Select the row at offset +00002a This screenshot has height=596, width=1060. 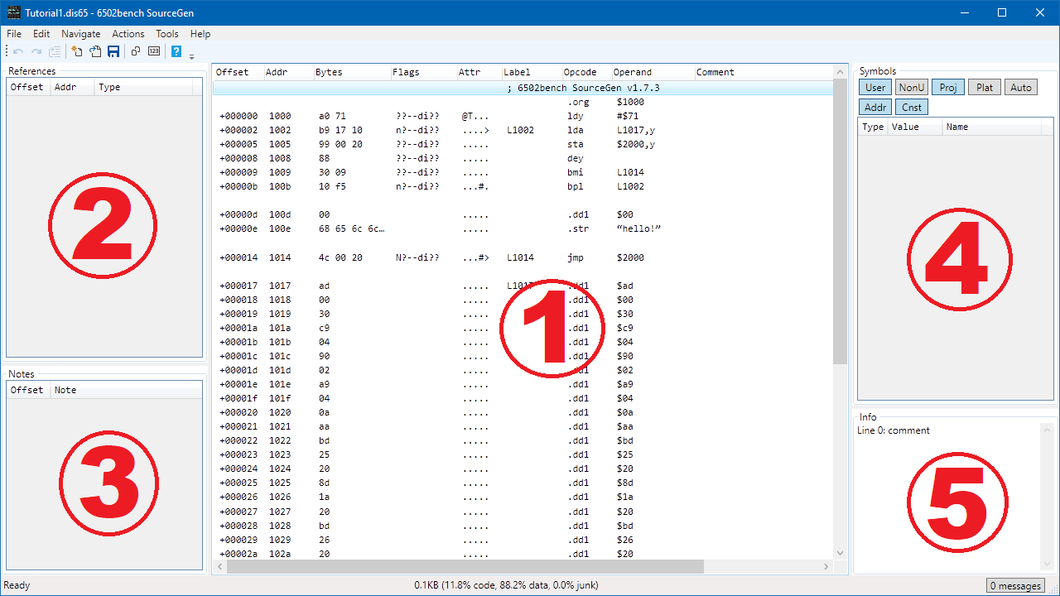pyautogui.click(x=523, y=554)
